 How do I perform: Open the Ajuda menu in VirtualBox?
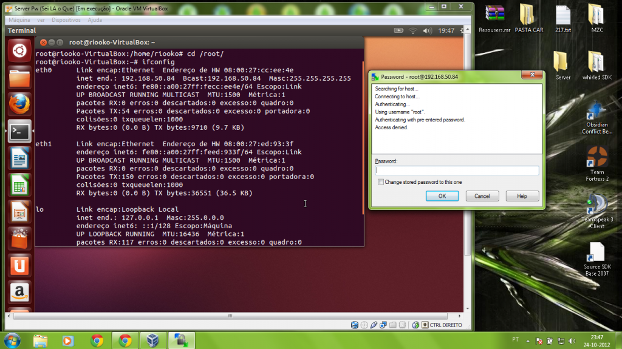[95, 20]
